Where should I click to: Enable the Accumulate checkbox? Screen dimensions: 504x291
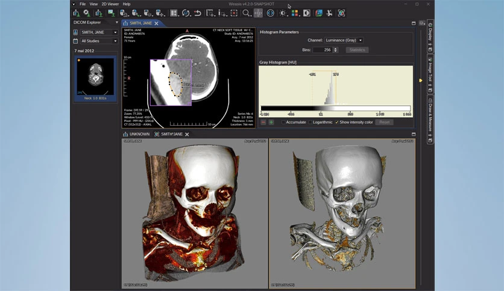(x=283, y=122)
